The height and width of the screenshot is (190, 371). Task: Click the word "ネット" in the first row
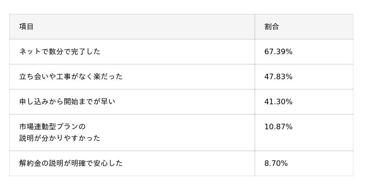click(30, 51)
